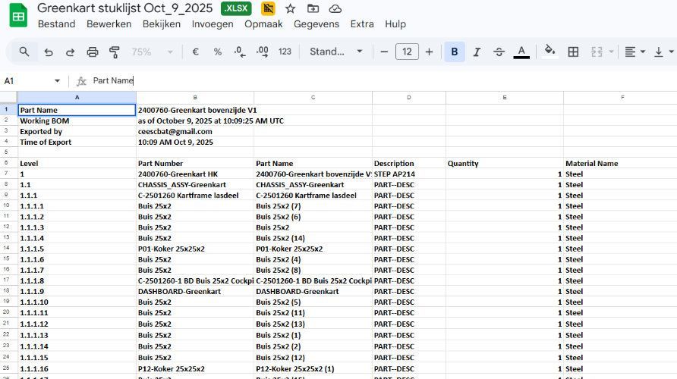Open the fill color picker
This screenshot has height=379, width=677.
(549, 51)
